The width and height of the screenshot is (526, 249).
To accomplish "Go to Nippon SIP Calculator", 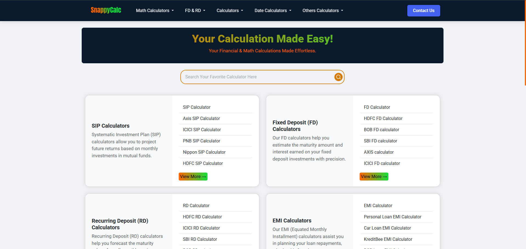I will (x=215, y=152).
